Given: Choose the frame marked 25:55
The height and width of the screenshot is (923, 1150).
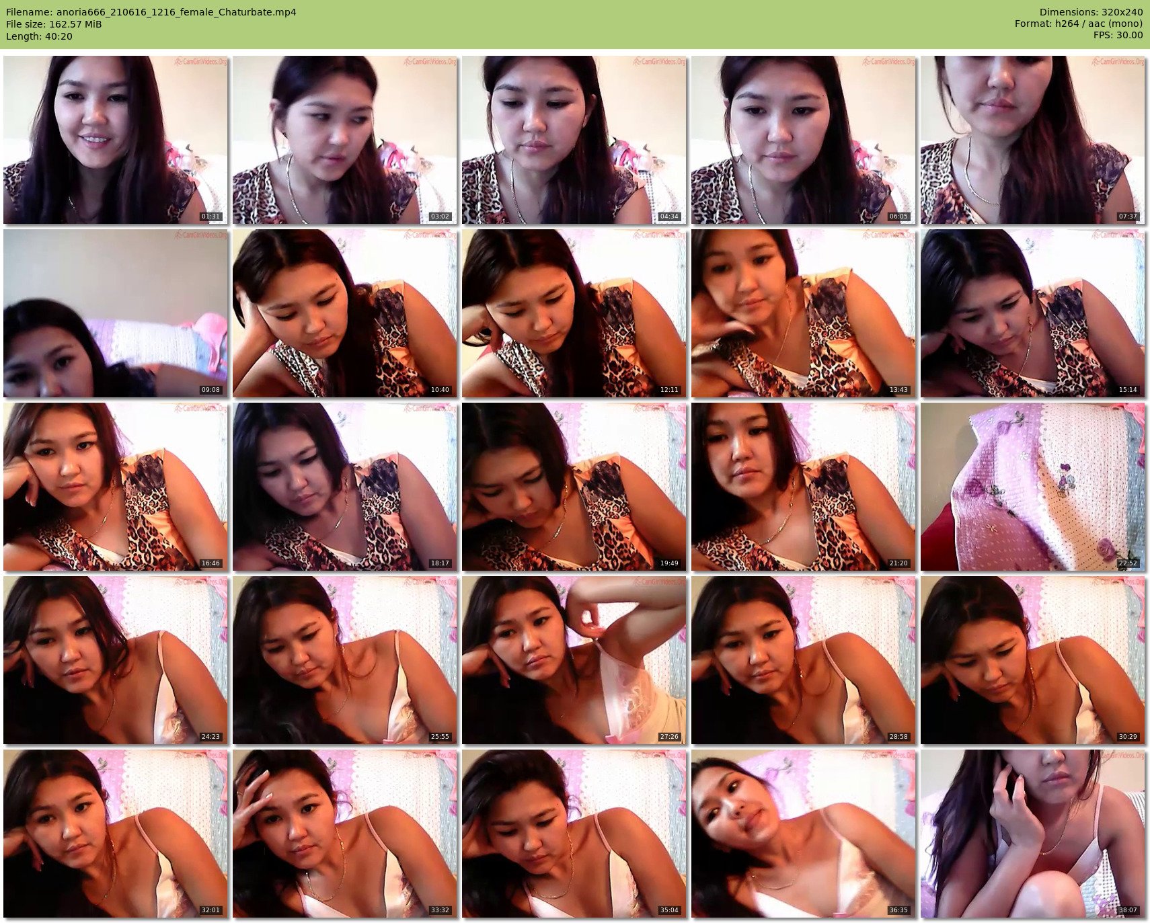Looking at the screenshot, I should pos(345,660).
